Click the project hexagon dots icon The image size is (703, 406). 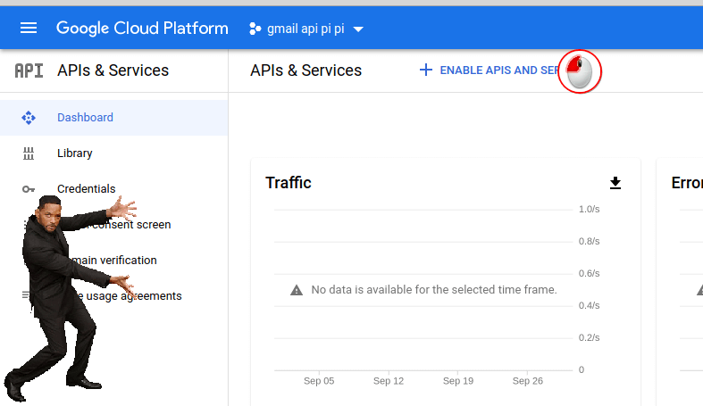point(255,29)
